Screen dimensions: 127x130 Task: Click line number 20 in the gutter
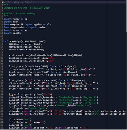(x=2, y=55)
